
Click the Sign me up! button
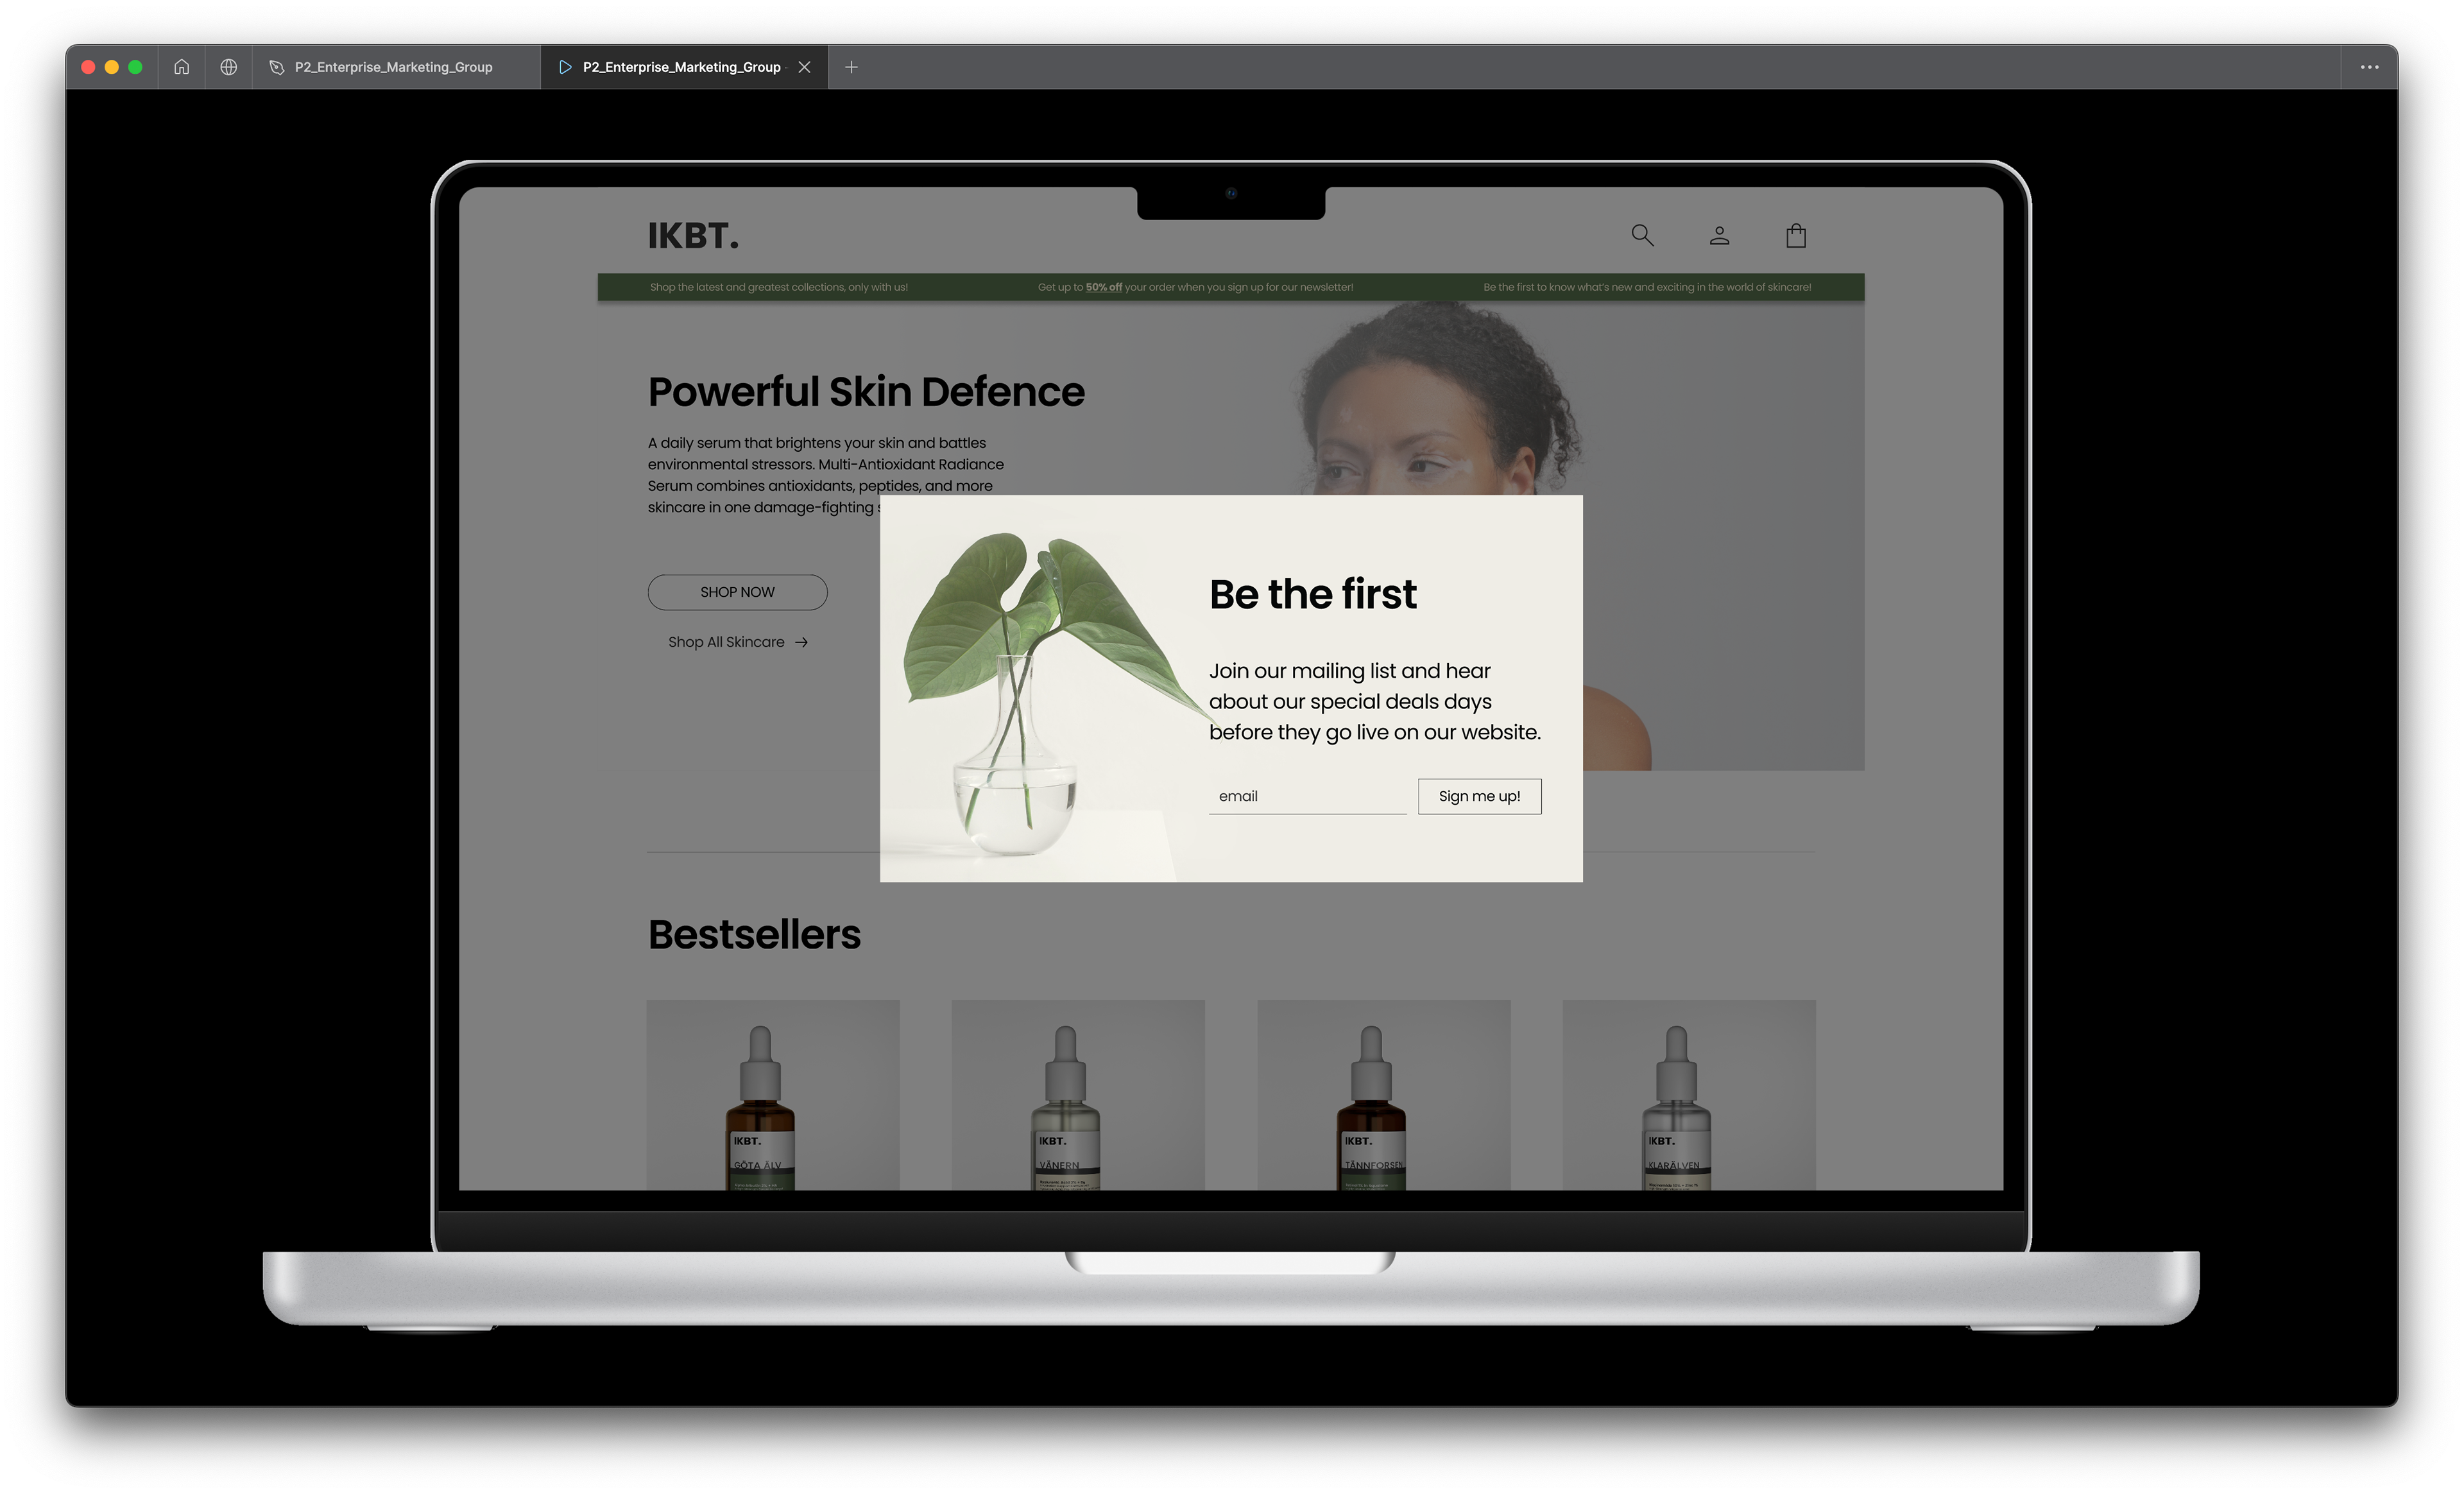1479,796
